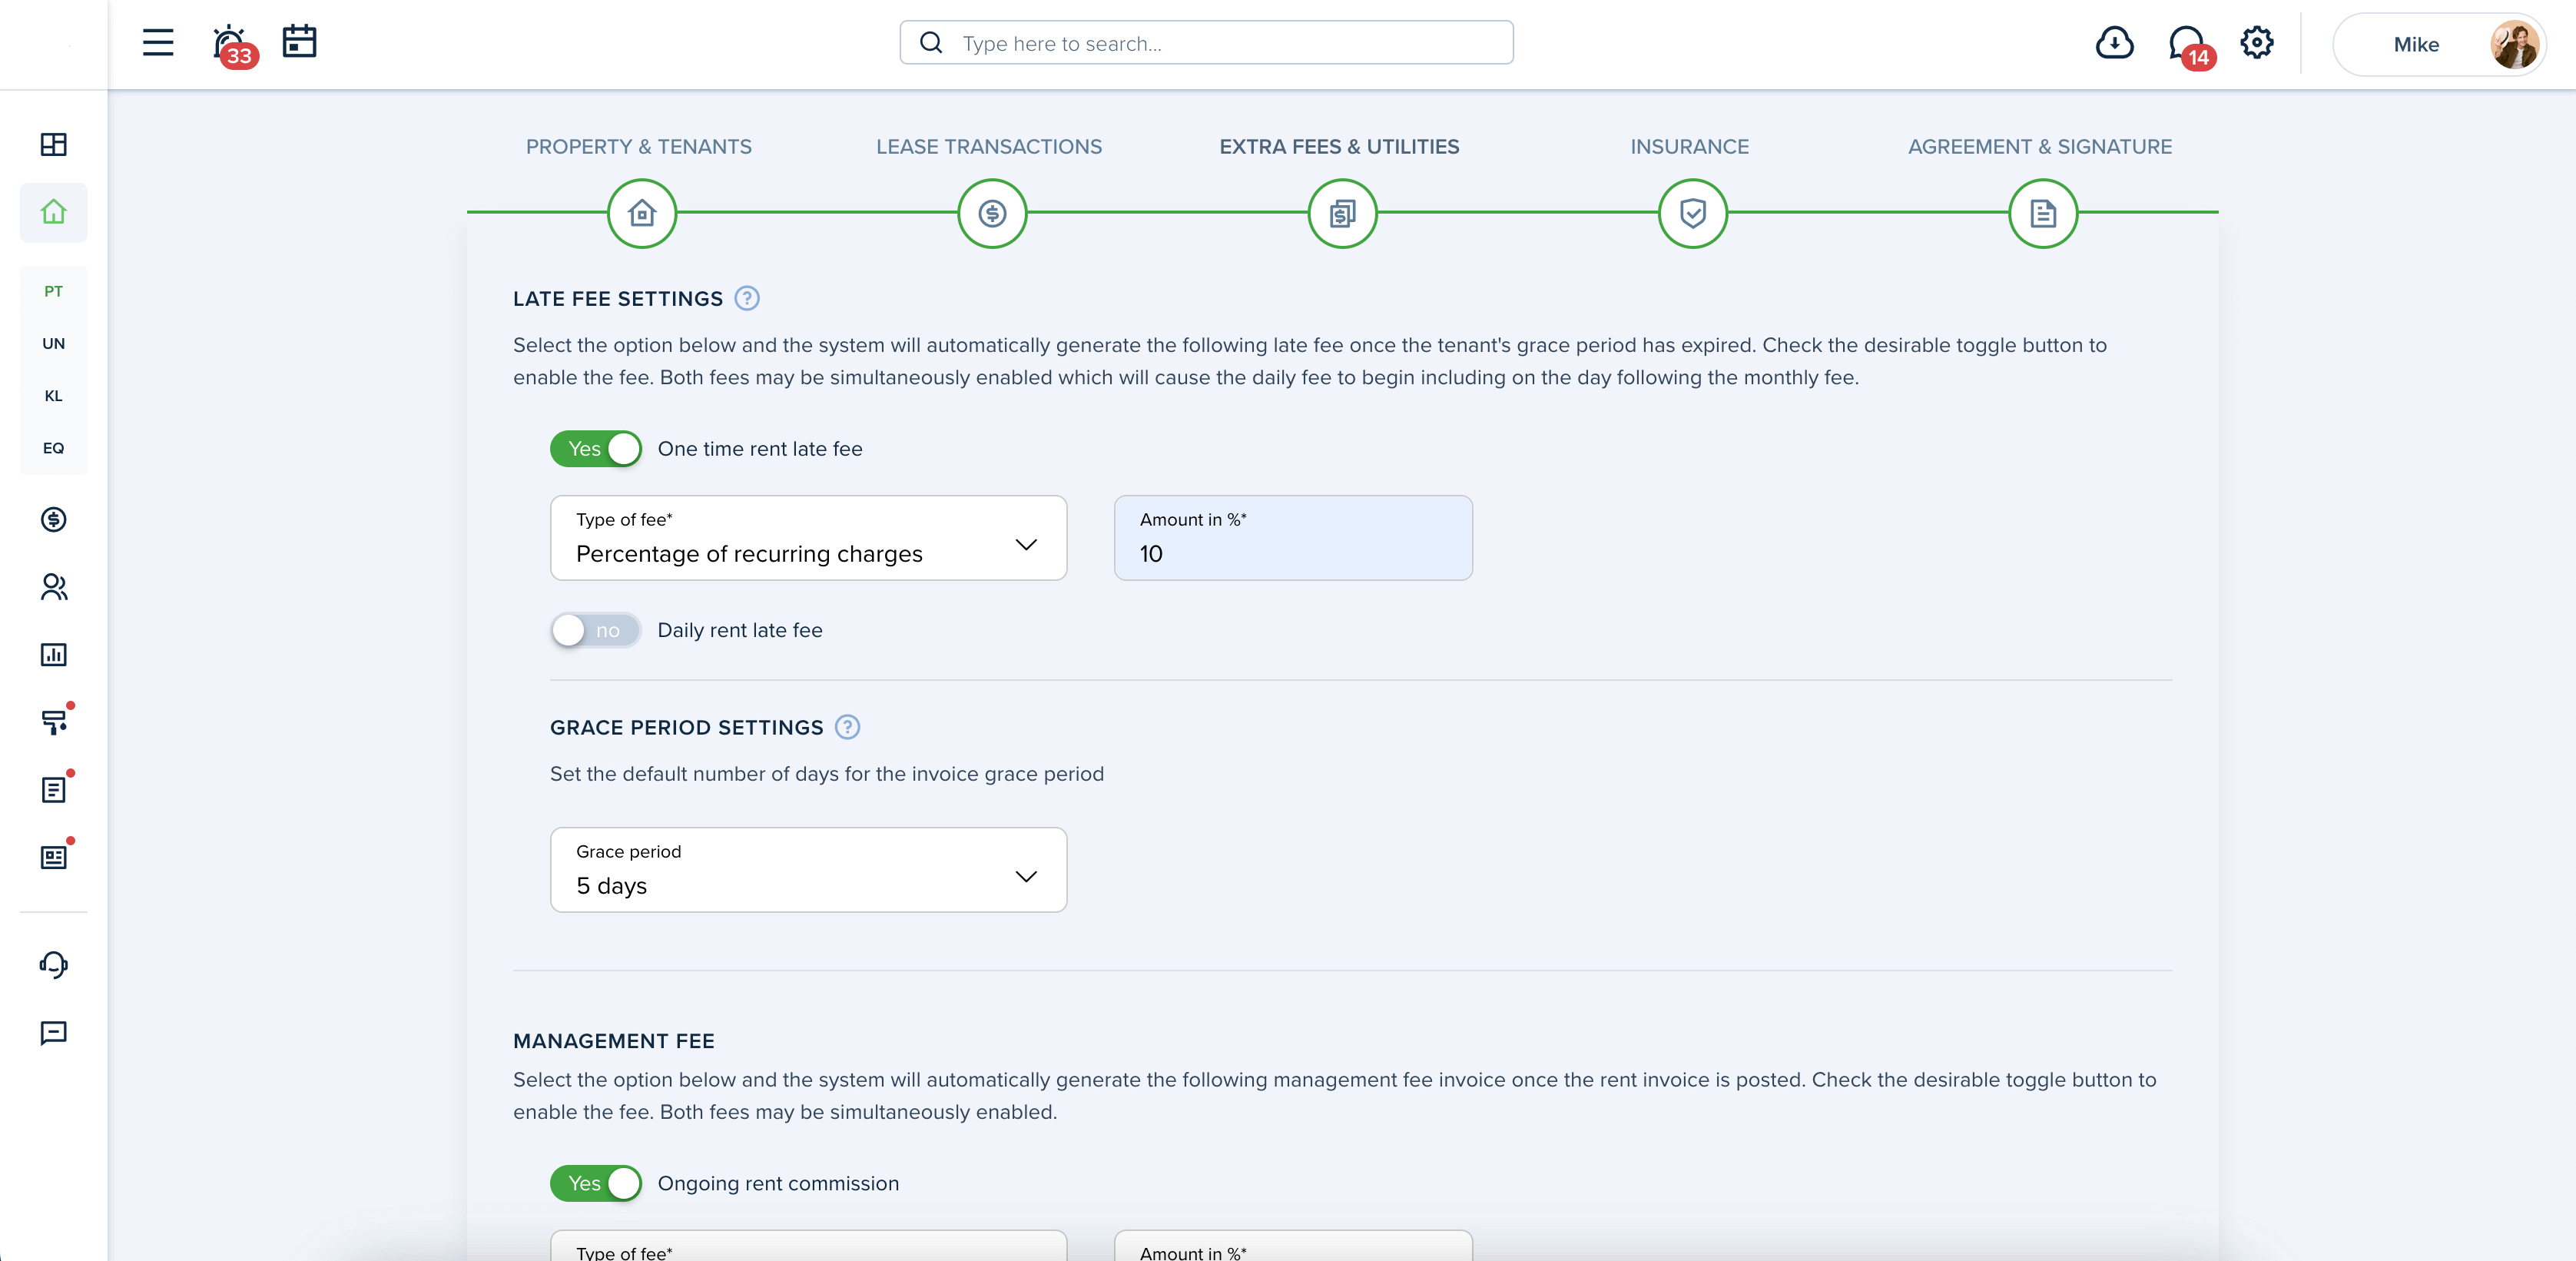The width and height of the screenshot is (2576, 1261).
Task: Open the KL sidebar item
Action: (x=54, y=396)
